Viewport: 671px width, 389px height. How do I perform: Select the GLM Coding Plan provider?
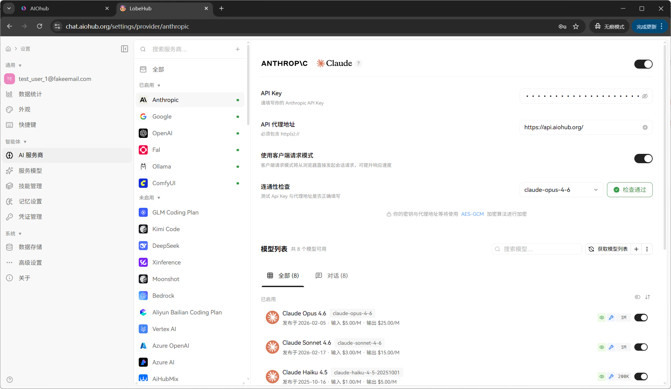(190, 212)
